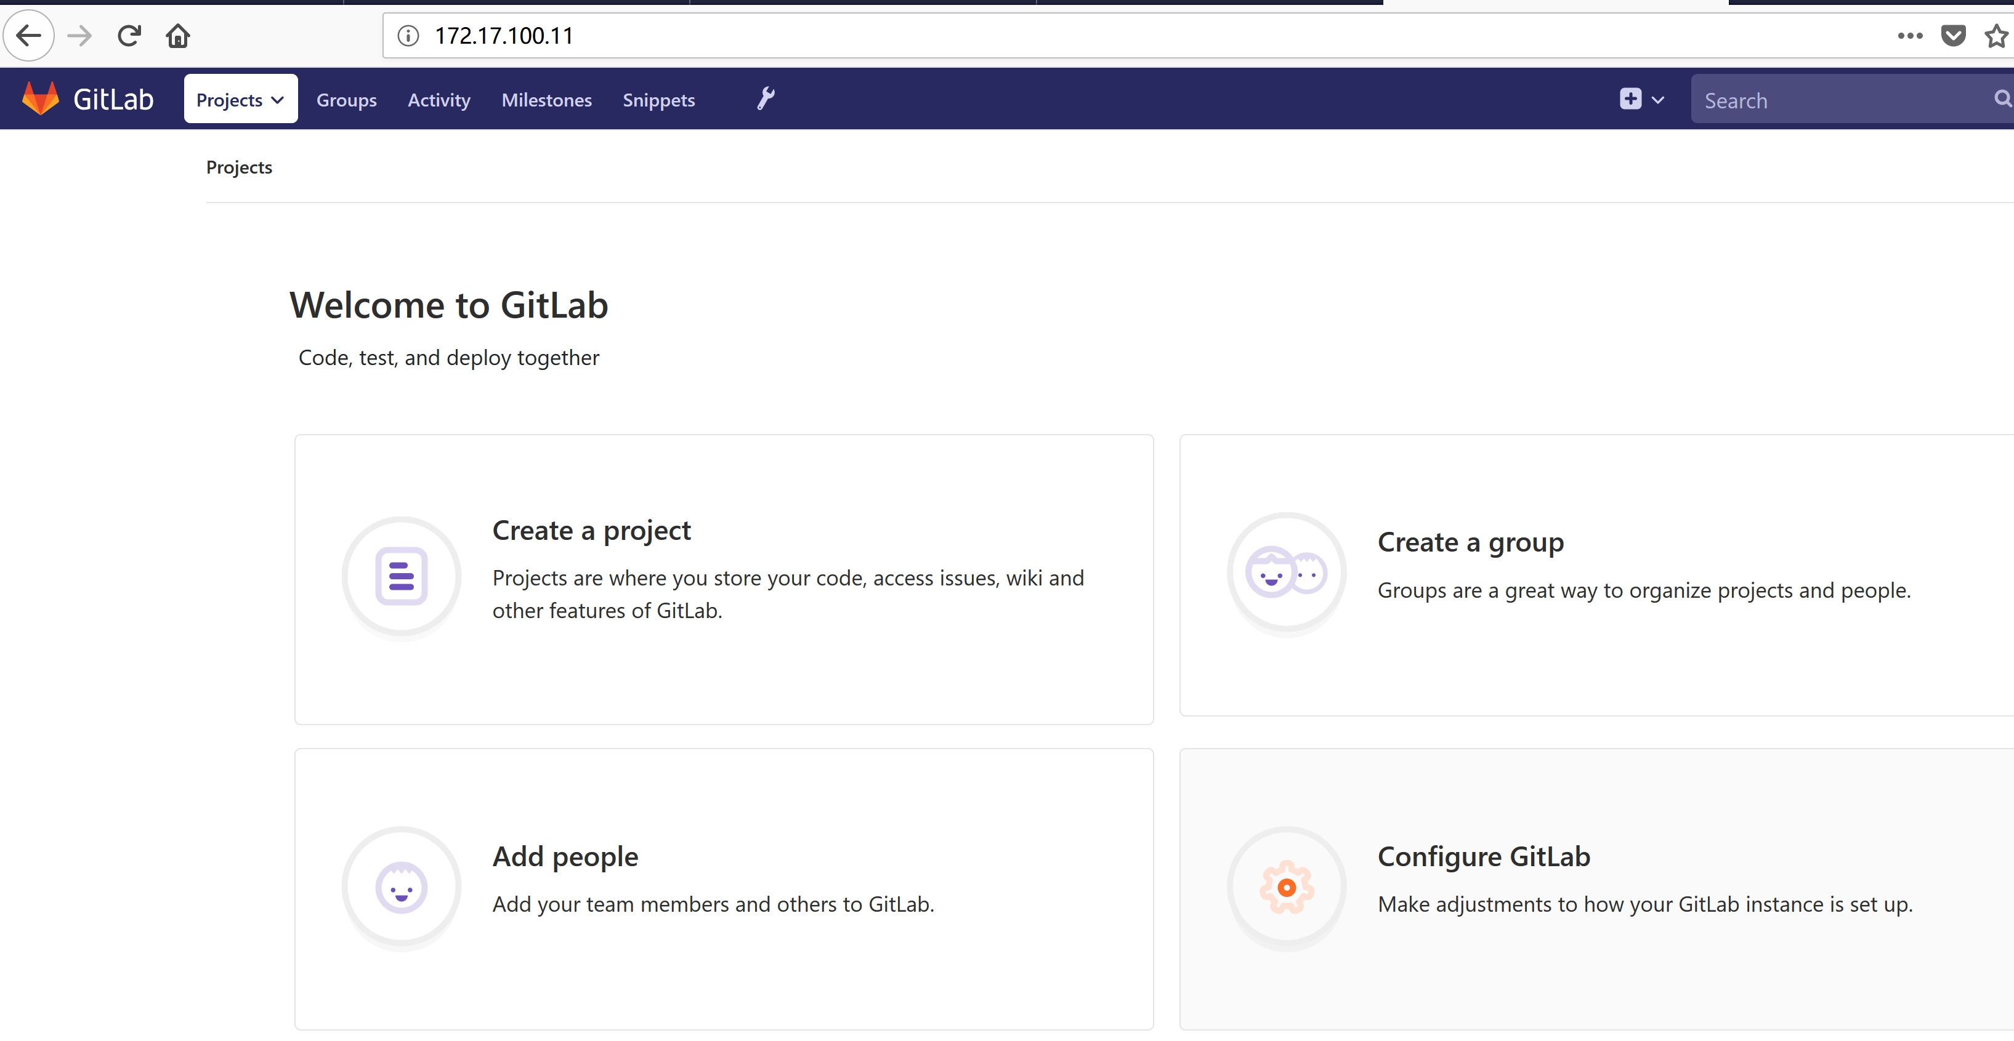Save page to Pocket icon
The height and width of the screenshot is (1041, 2014).
pyautogui.click(x=1954, y=36)
